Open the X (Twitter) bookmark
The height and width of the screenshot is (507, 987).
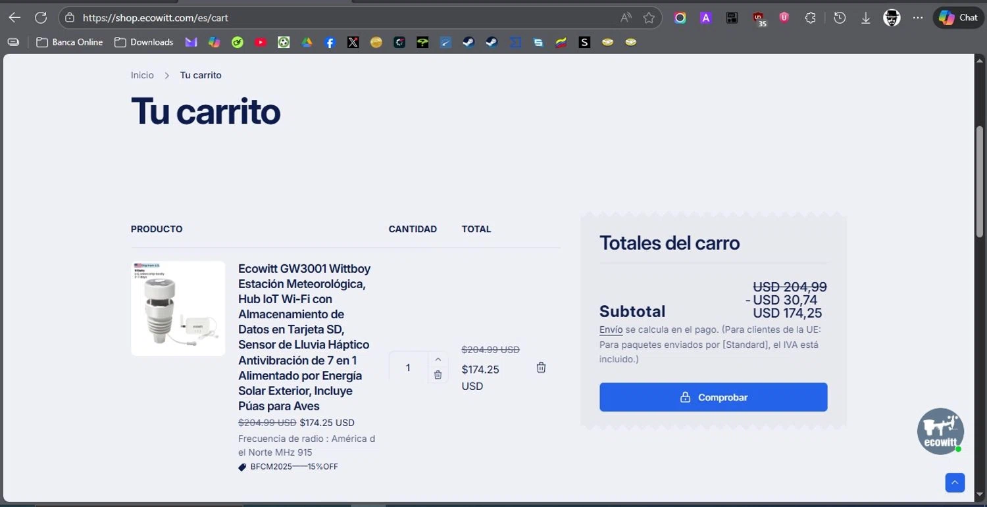(353, 42)
